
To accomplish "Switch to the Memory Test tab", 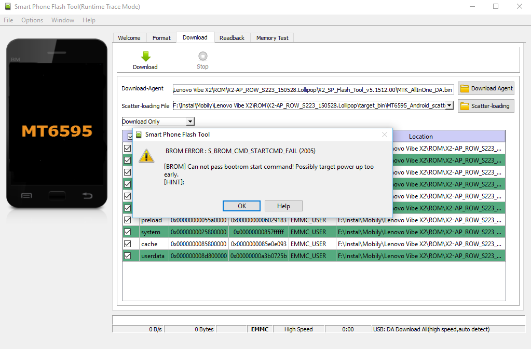I will [273, 38].
